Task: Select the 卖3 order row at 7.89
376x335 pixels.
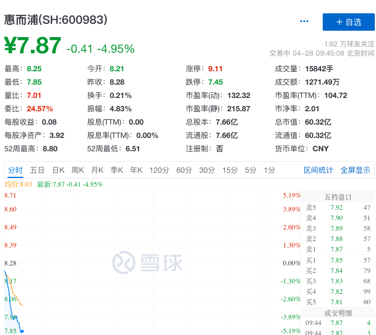Action: pos(338,228)
